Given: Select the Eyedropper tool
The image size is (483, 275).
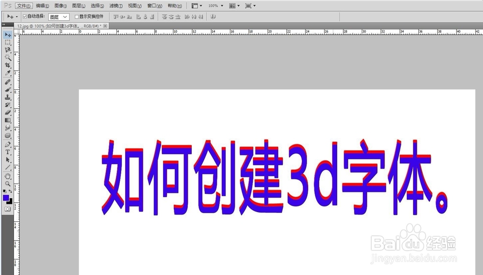Looking at the screenshot, I should pyautogui.click(x=8, y=73).
